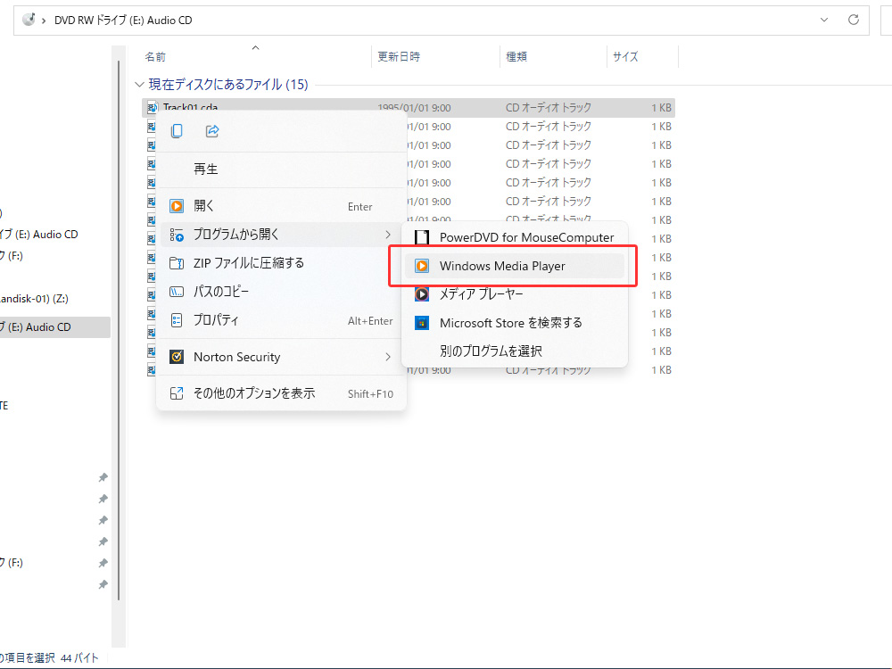Click the プロパティ properties icon
This screenshot has width=892, height=669.
177,319
